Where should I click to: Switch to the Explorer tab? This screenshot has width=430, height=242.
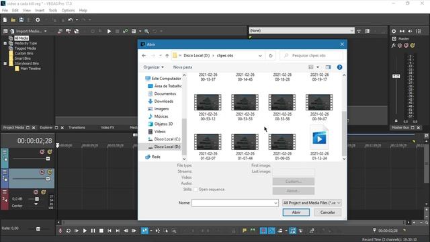(46, 128)
